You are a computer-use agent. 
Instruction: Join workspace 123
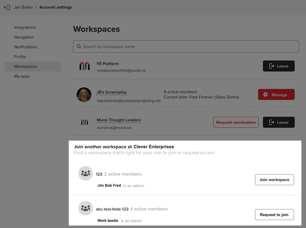click(274, 180)
